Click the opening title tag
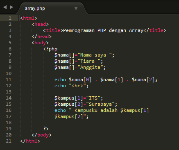Screen dimensions: 179x150 53,30
